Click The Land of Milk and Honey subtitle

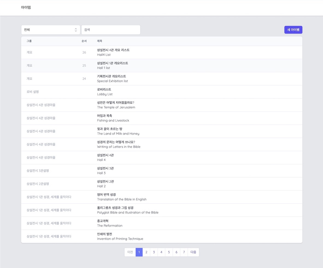[x=118, y=134]
